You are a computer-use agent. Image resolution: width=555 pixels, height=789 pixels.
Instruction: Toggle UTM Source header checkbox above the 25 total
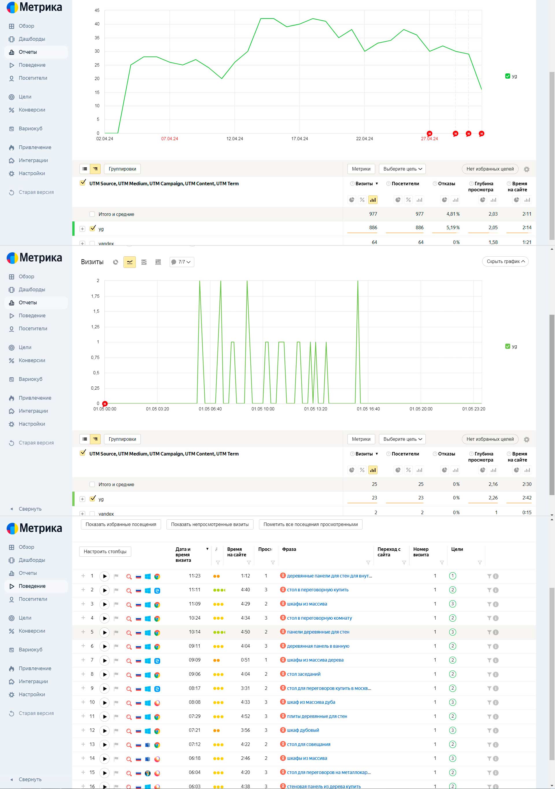[83, 453]
